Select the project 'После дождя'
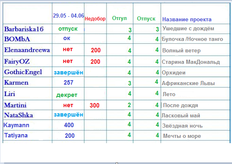Image resolution: width=232 pixels, height=164 pixels. point(181,106)
